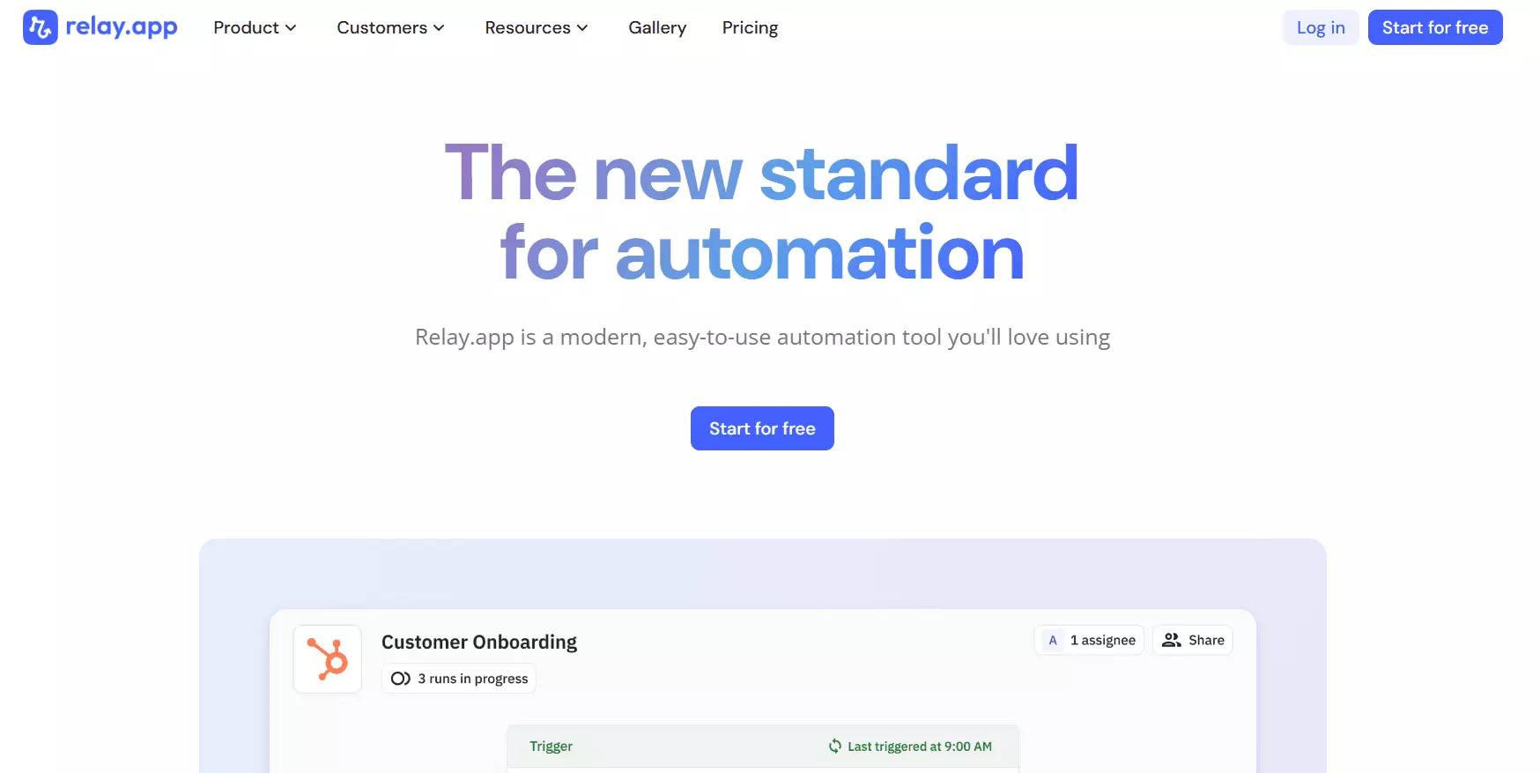
Task: Click the Relay.app tagline subheading
Action: click(762, 338)
